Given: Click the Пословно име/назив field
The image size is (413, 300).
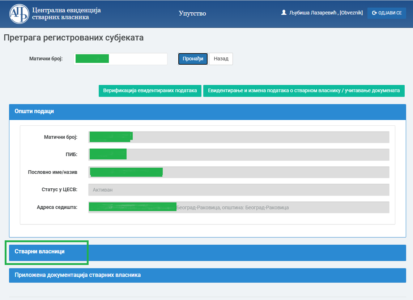Looking at the screenshot, I should point(239,172).
